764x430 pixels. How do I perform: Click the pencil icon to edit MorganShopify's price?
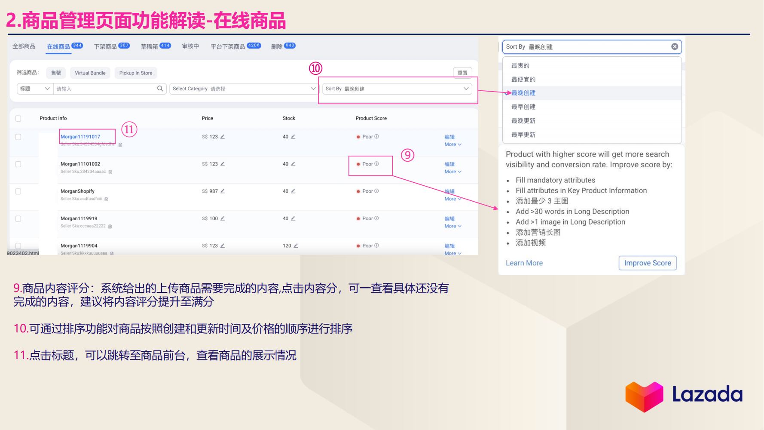223,191
